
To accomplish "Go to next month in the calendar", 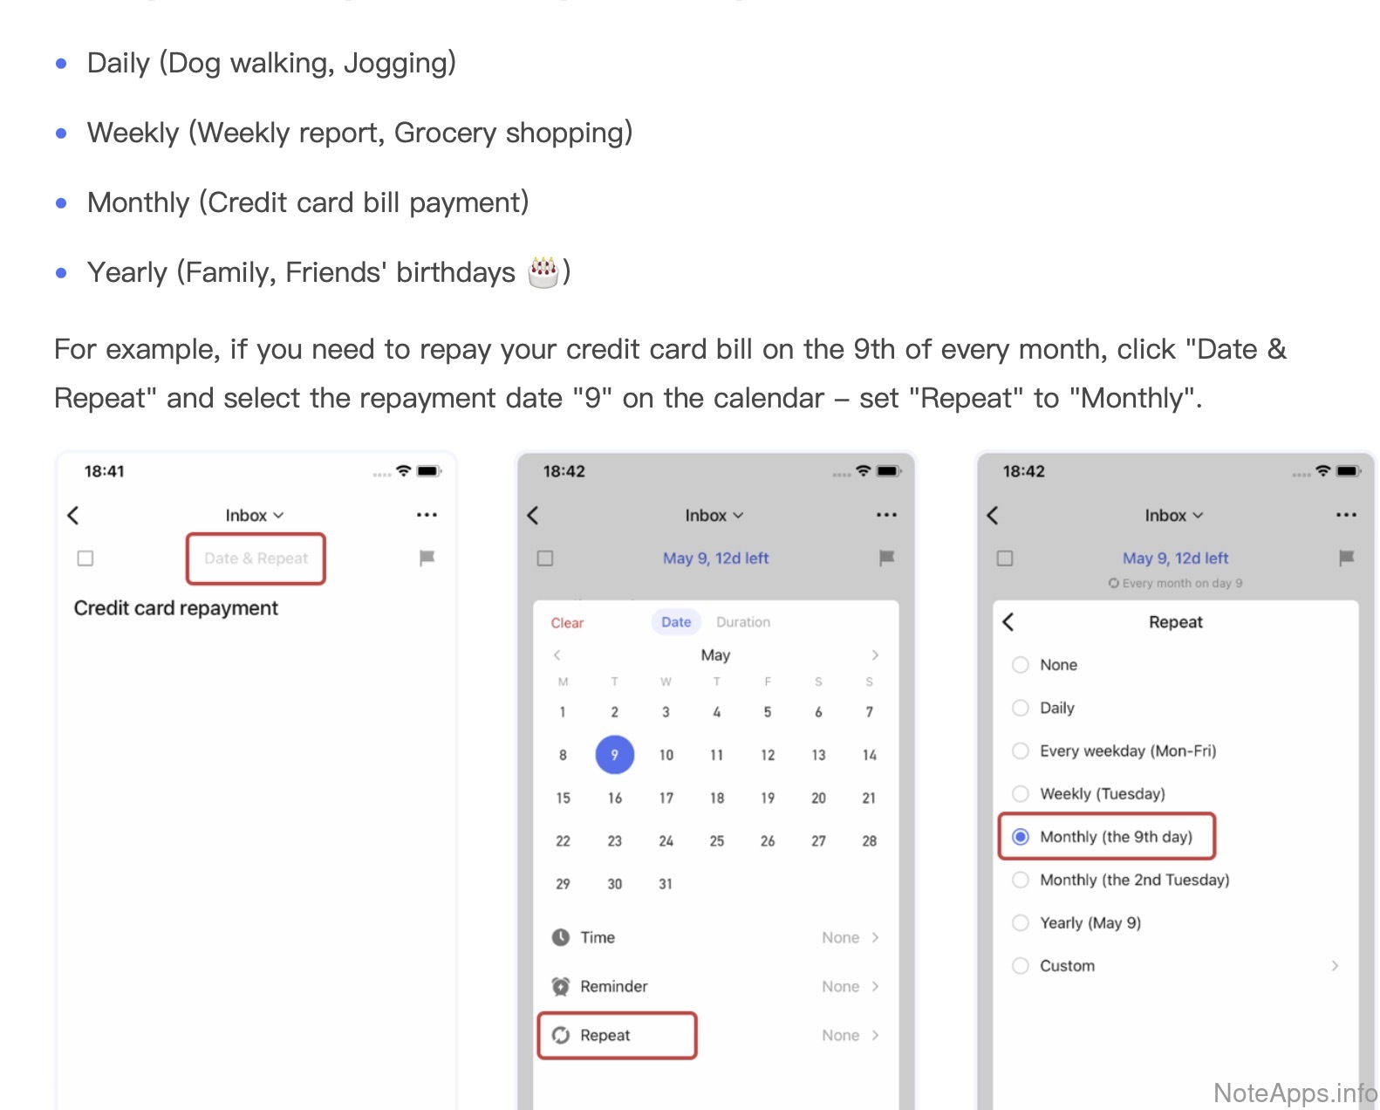I will [875, 655].
